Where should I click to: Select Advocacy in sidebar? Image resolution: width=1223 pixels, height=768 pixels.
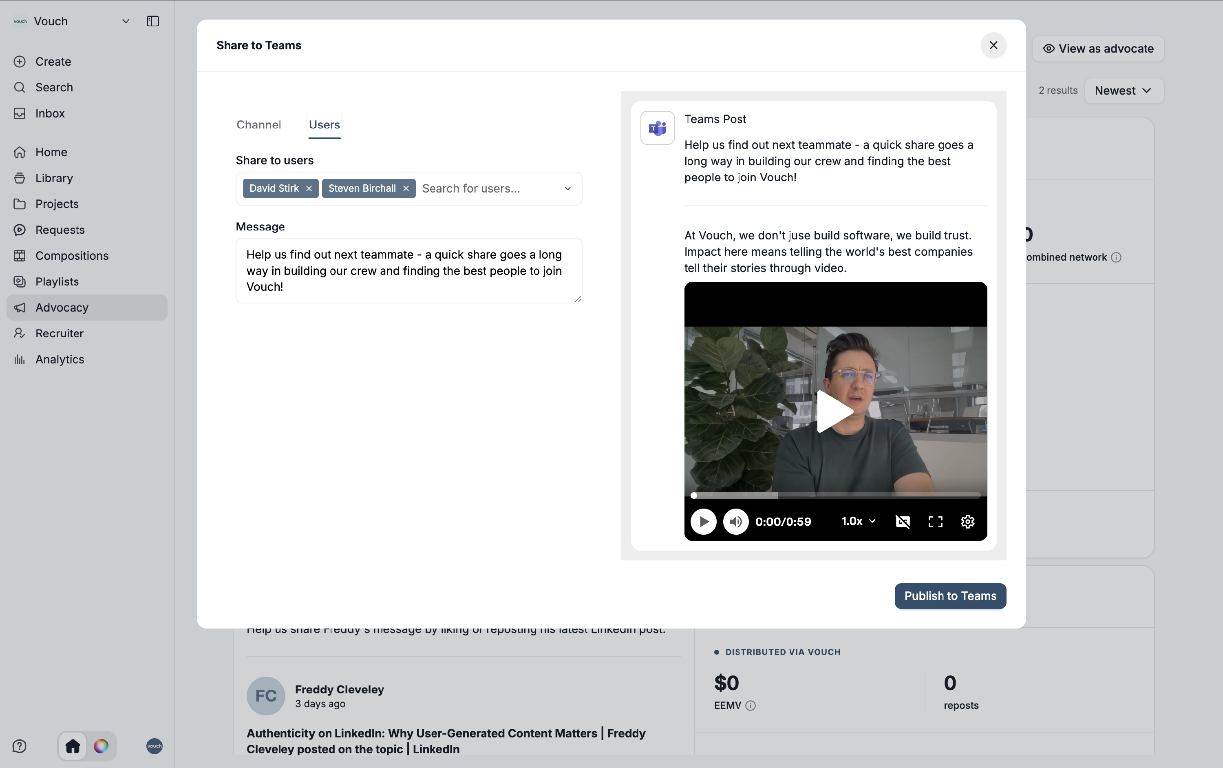point(87,307)
